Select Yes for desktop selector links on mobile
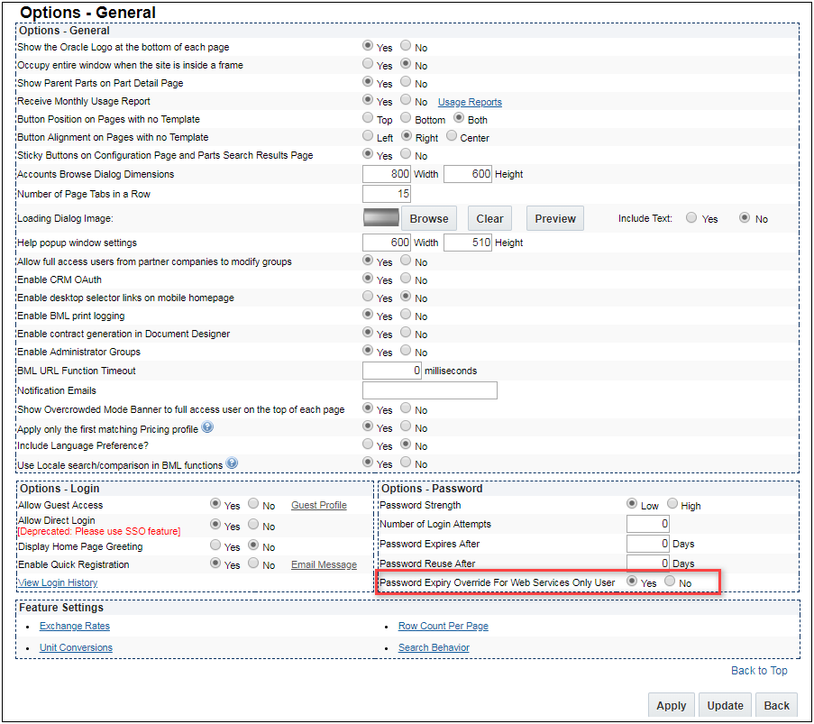814x724 pixels. coord(368,297)
